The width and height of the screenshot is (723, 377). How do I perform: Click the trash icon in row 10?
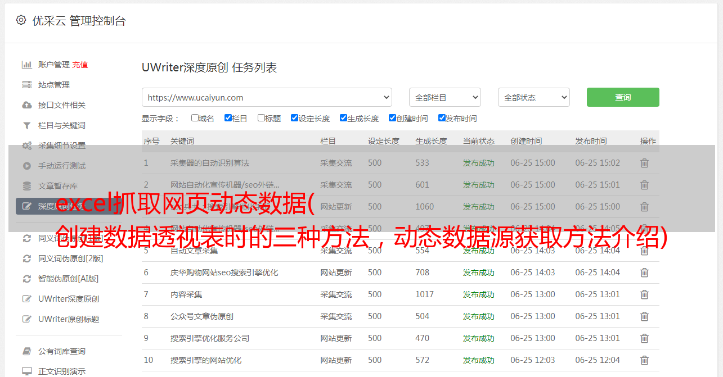(x=644, y=360)
